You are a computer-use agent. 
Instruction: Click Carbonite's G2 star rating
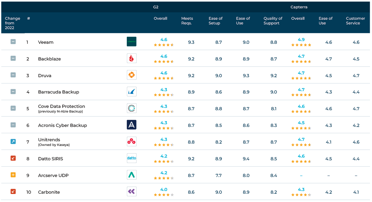164,195
